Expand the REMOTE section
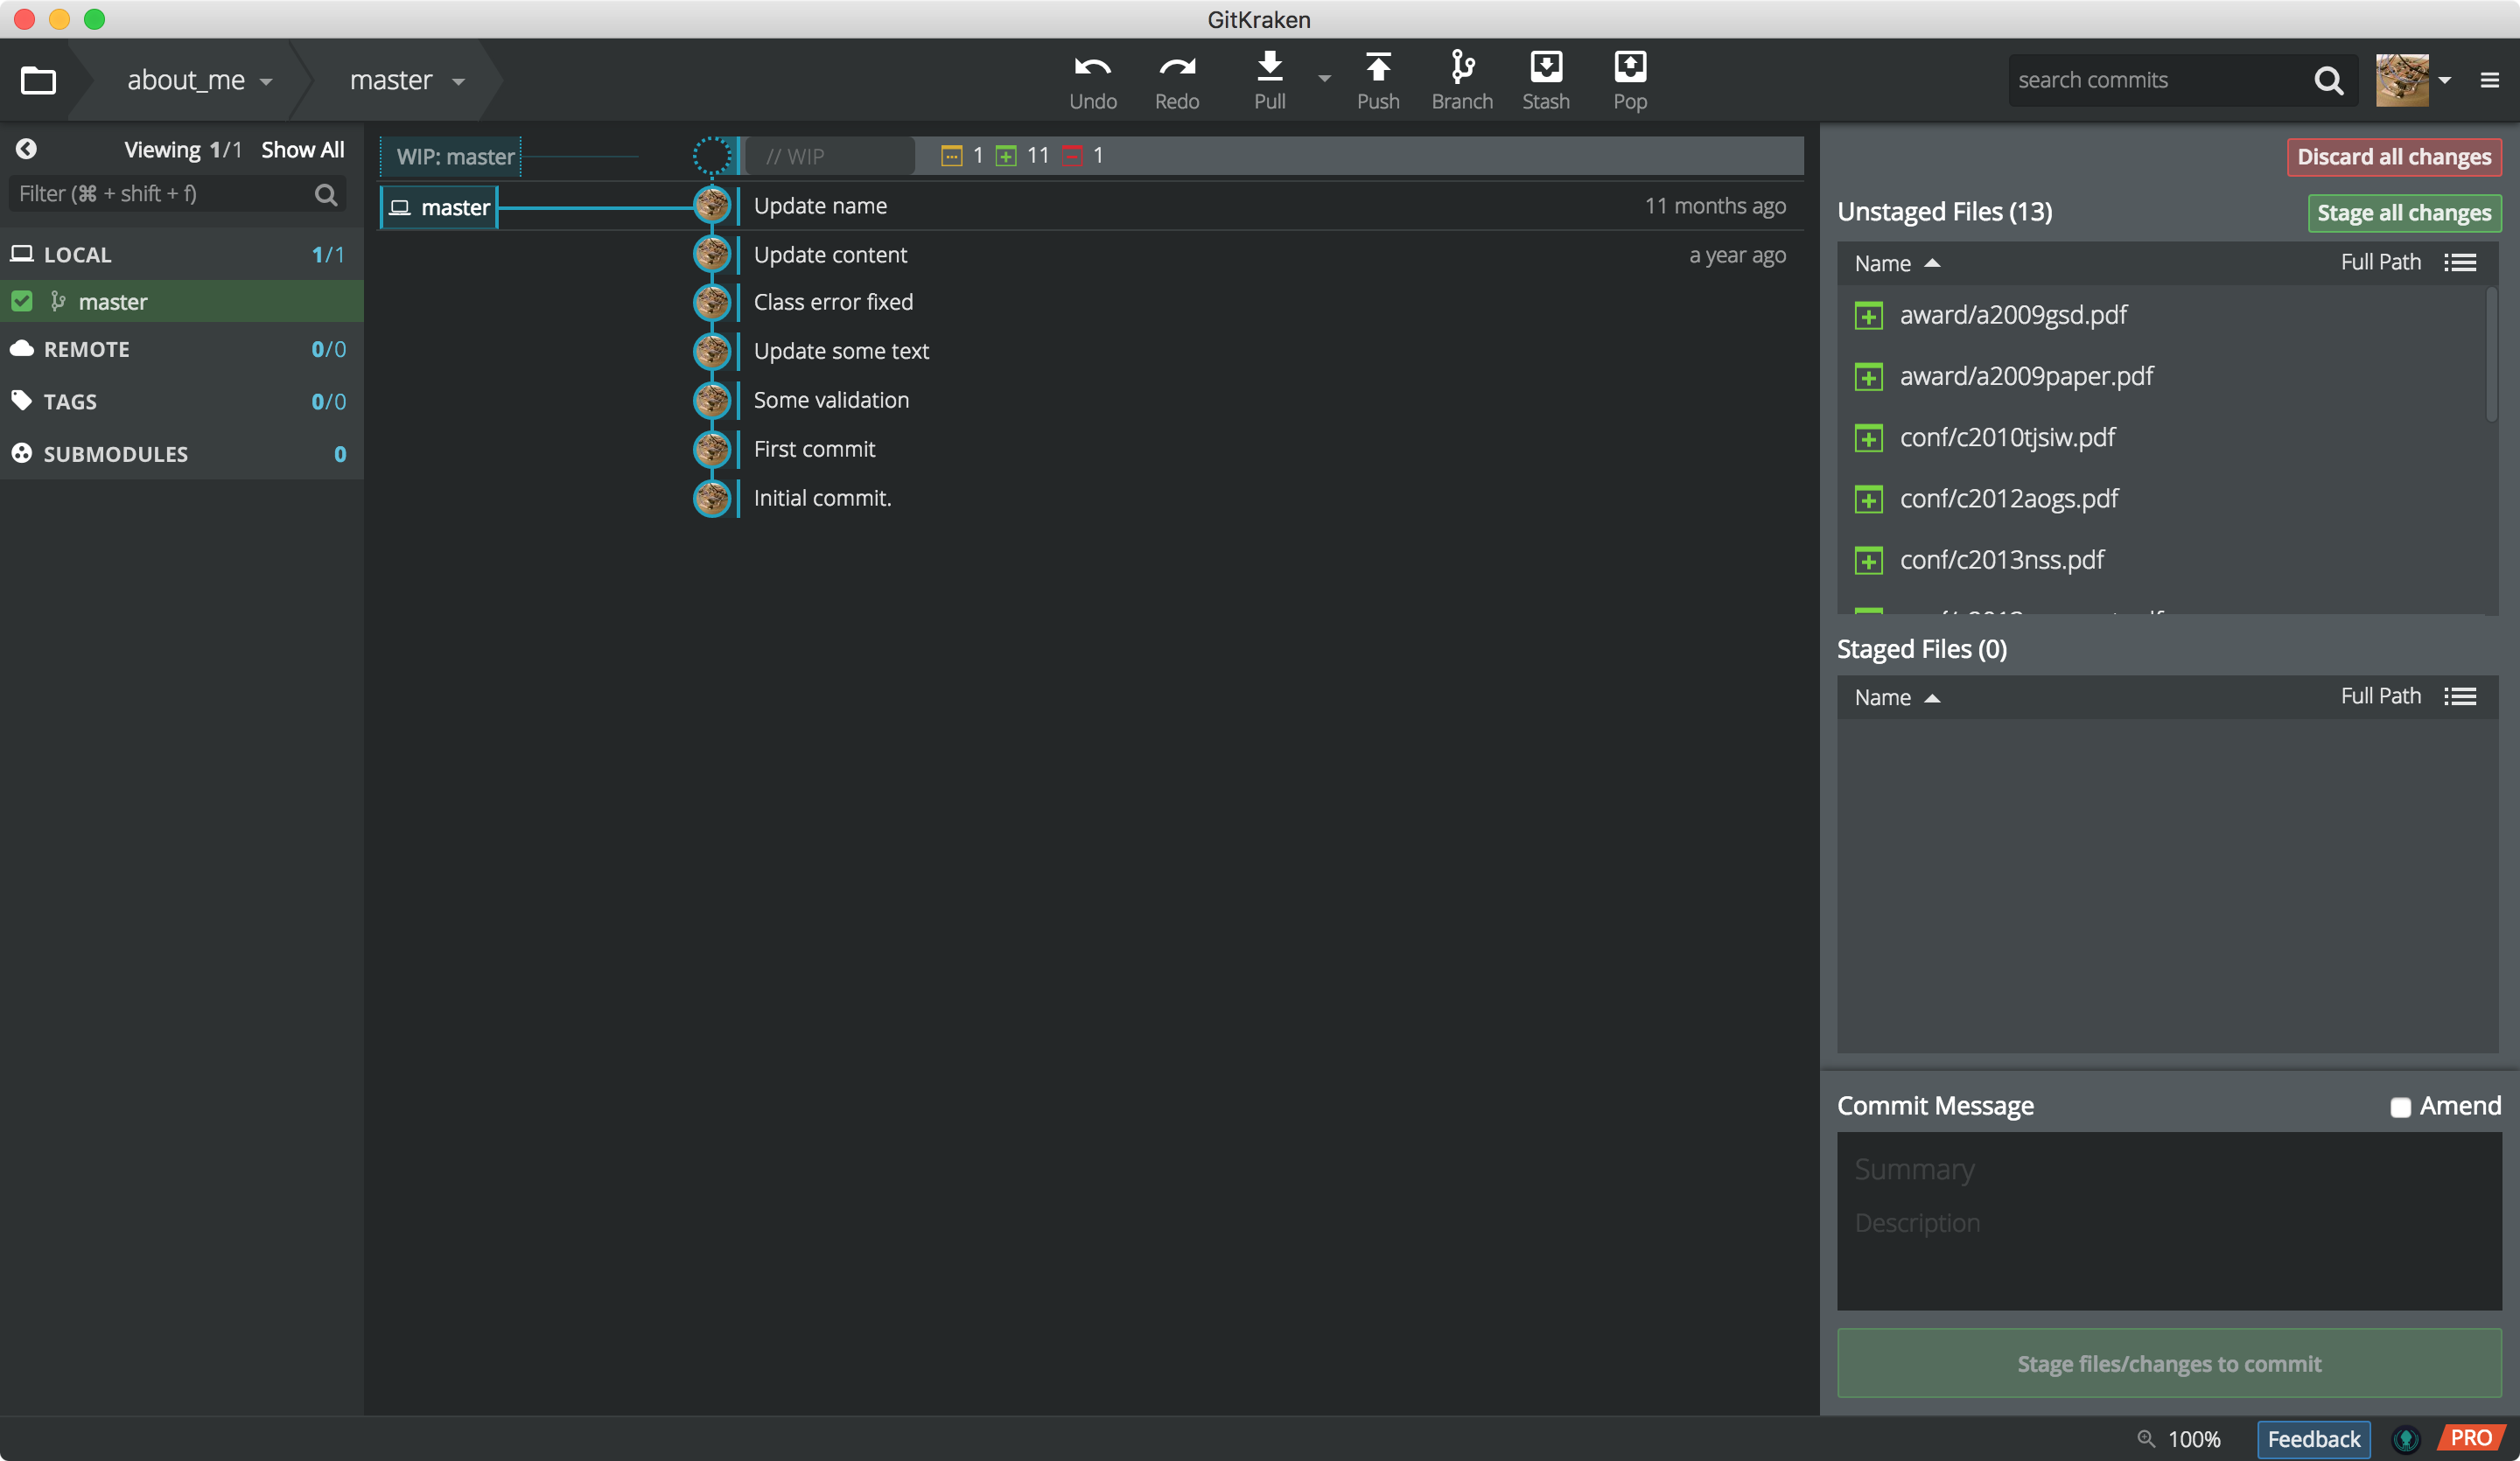2520x1461 pixels. pyautogui.click(x=181, y=349)
